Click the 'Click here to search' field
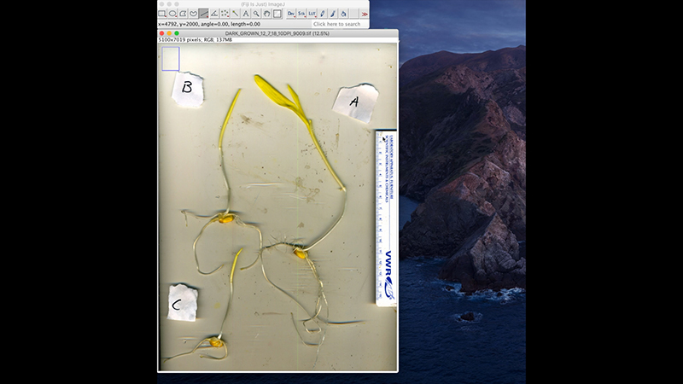The height and width of the screenshot is (384, 683). pos(339,24)
